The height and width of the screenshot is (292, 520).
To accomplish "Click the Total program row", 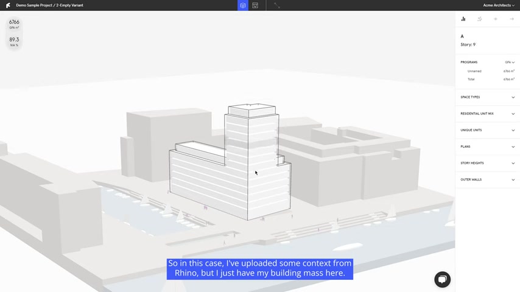I will tap(491, 79).
